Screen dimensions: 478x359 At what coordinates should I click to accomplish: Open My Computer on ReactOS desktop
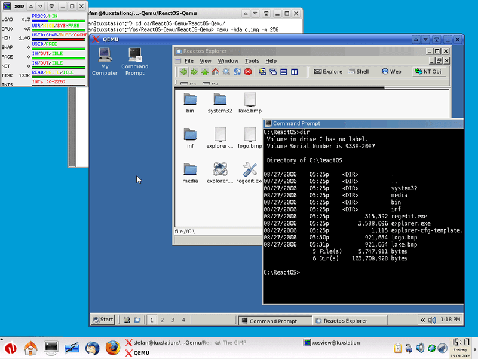pyautogui.click(x=105, y=56)
